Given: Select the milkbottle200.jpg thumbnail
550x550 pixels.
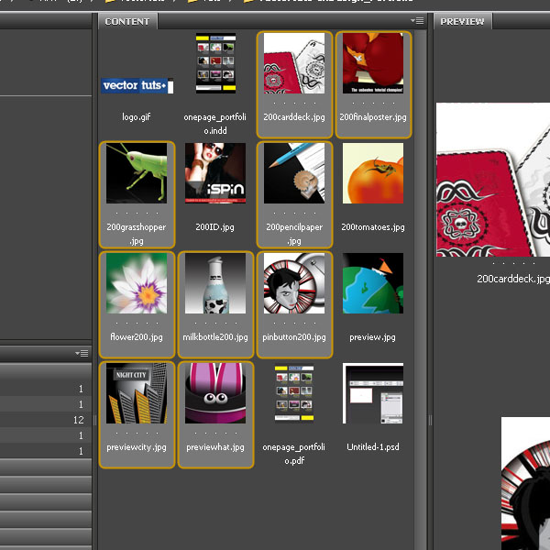Looking at the screenshot, I should point(215,283).
